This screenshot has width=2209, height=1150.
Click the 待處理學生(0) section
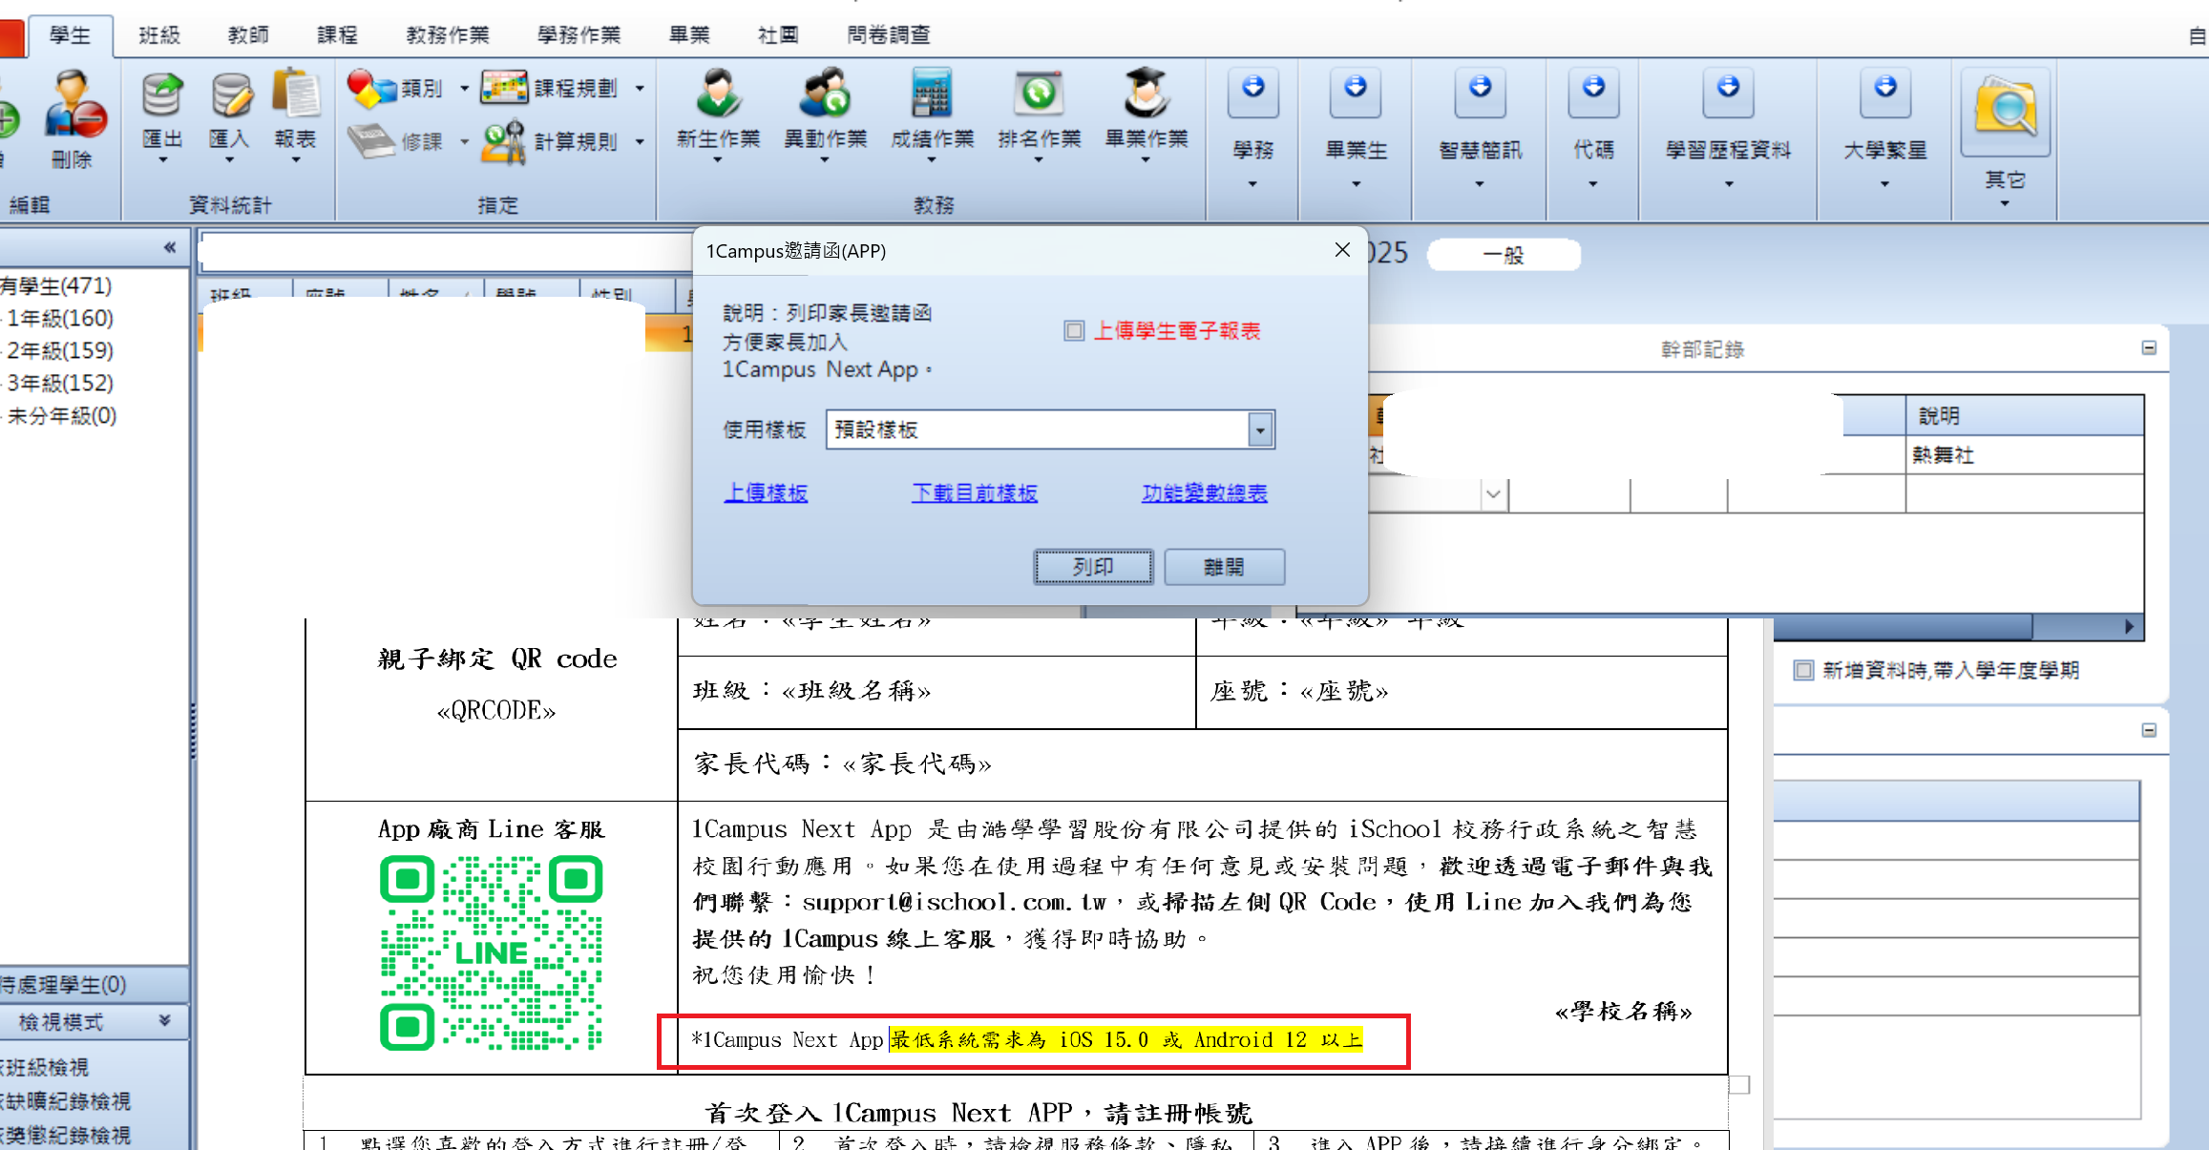click(94, 984)
